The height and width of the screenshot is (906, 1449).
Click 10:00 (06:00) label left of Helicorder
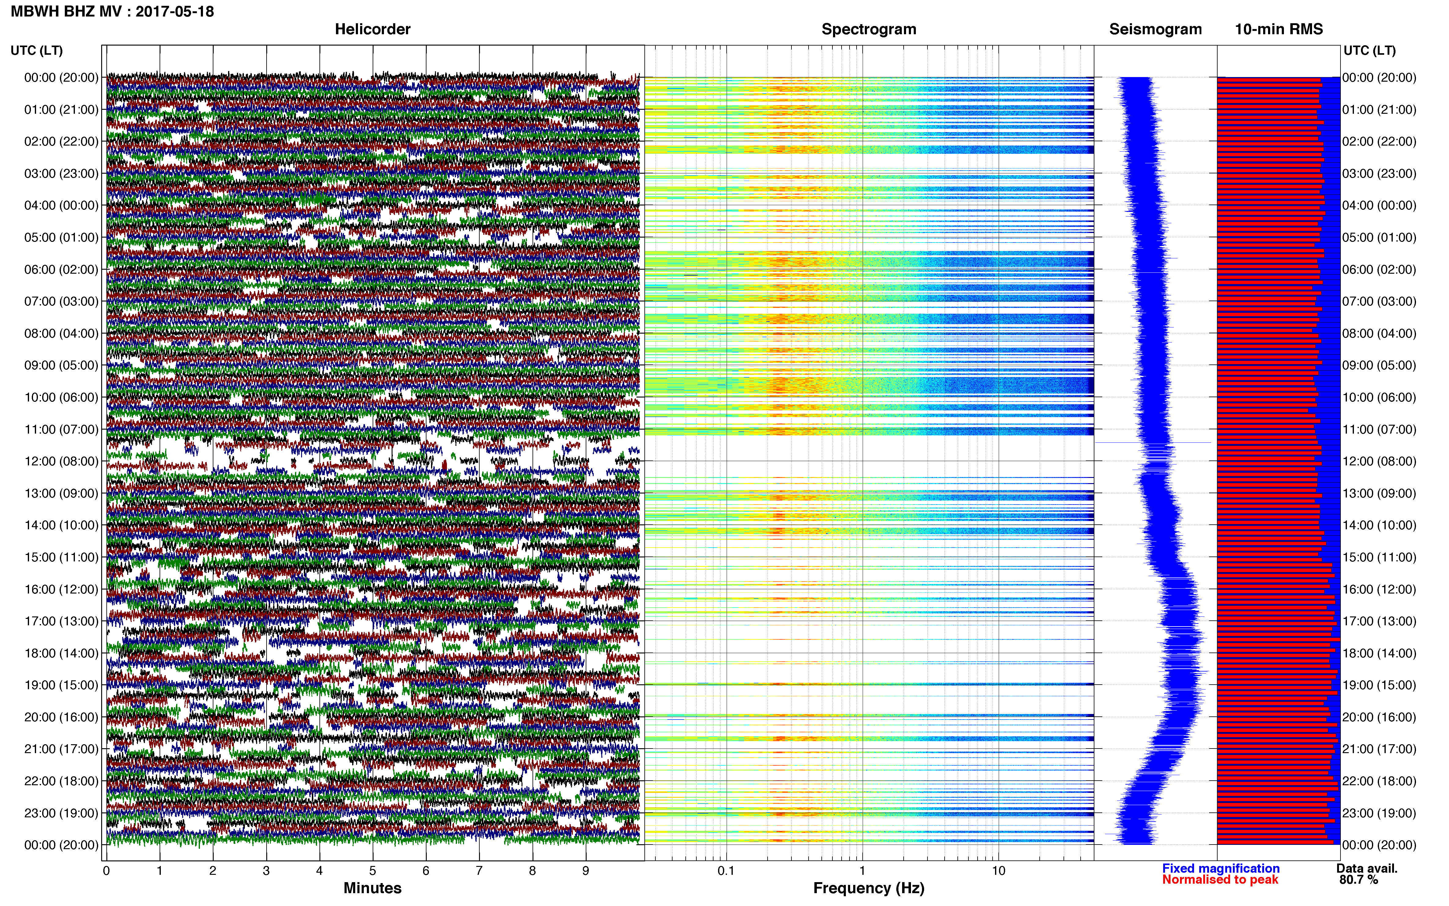pyautogui.click(x=61, y=397)
